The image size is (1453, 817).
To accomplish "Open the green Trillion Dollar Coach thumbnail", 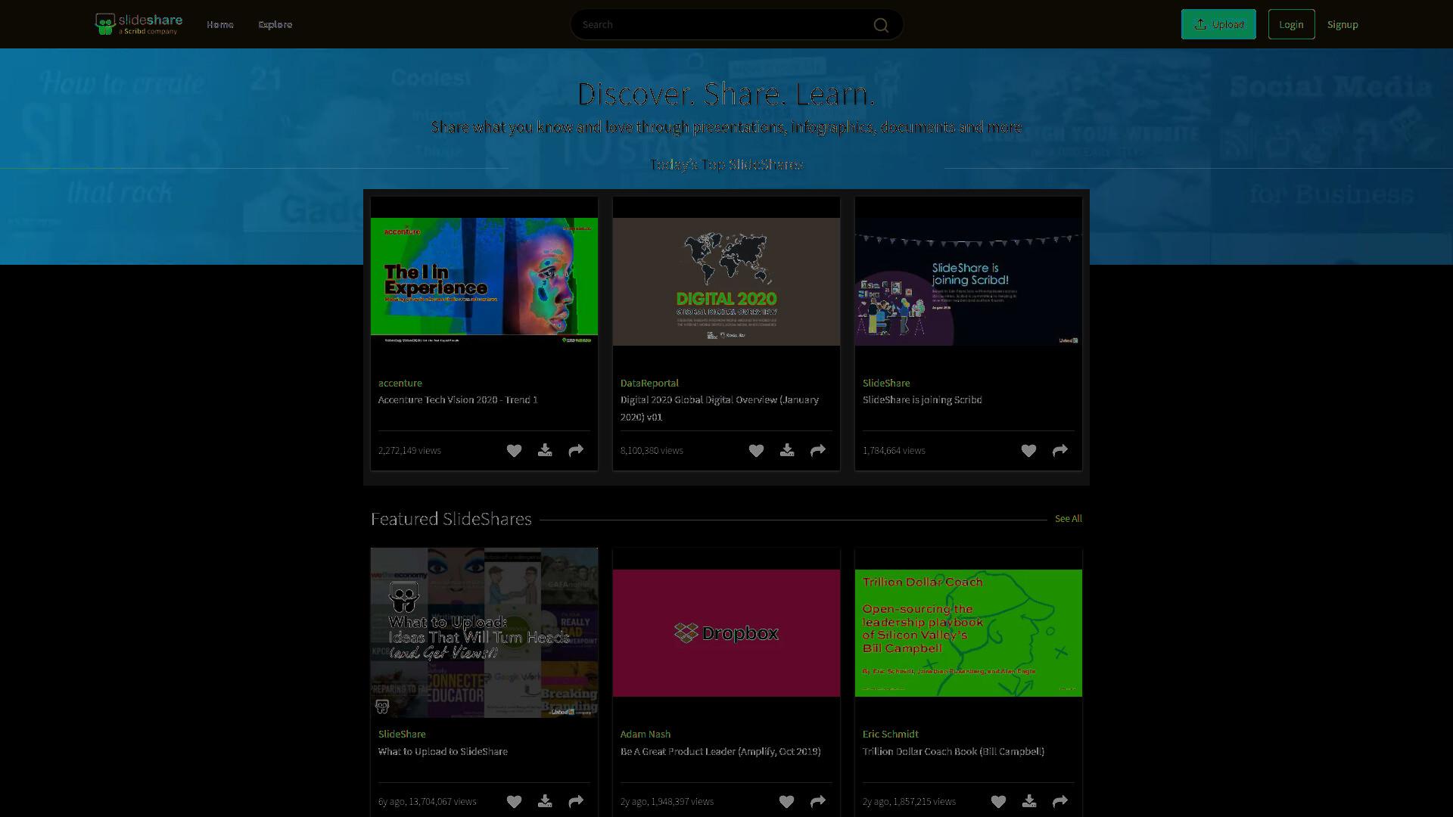I will click(969, 633).
